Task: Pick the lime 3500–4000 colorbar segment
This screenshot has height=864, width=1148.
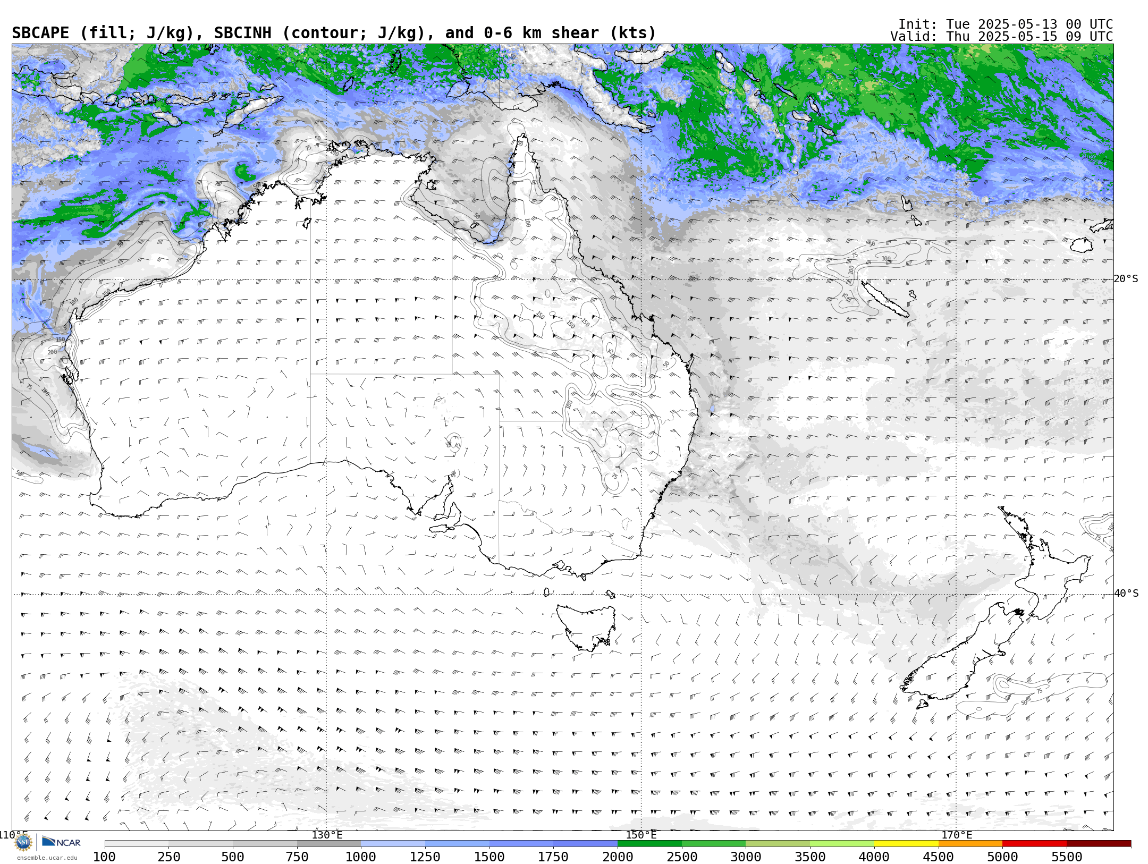Action: [x=842, y=844]
